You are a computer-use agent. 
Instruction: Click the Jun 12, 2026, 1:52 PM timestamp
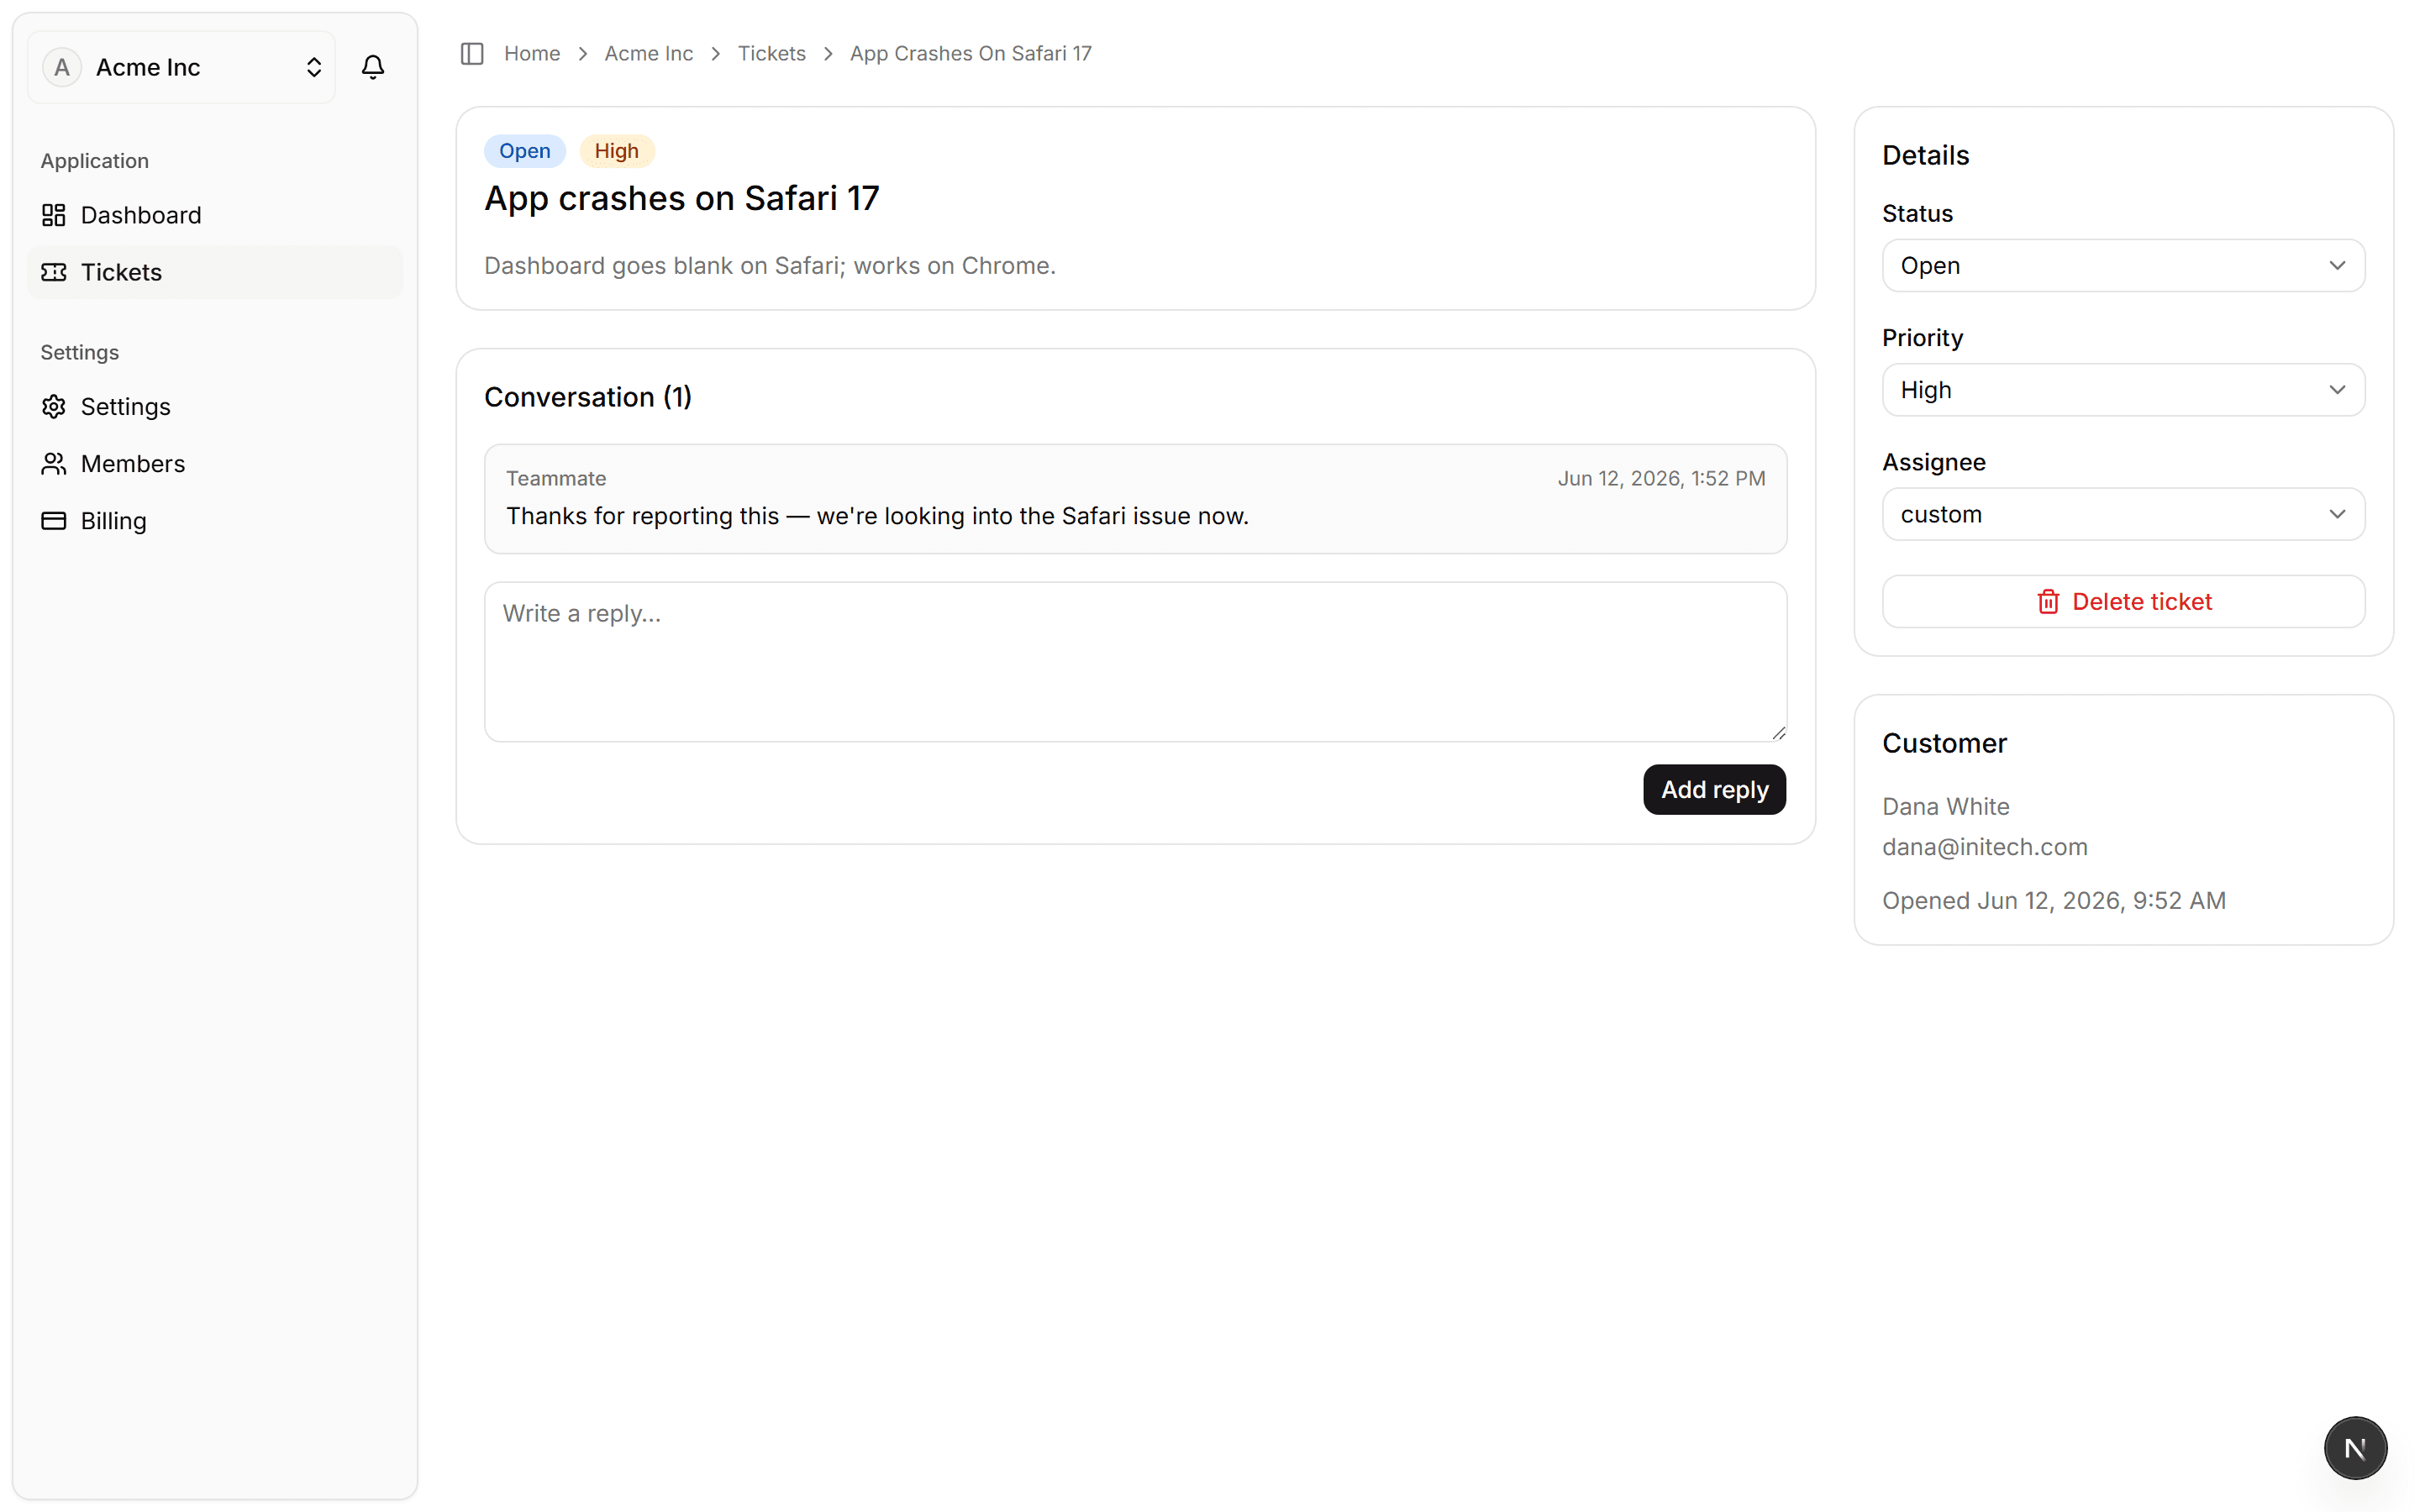pyautogui.click(x=1661, y=478)
